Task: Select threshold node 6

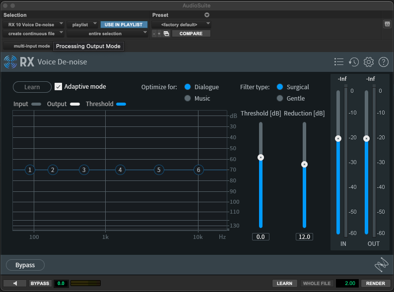Action: [198, 170]
